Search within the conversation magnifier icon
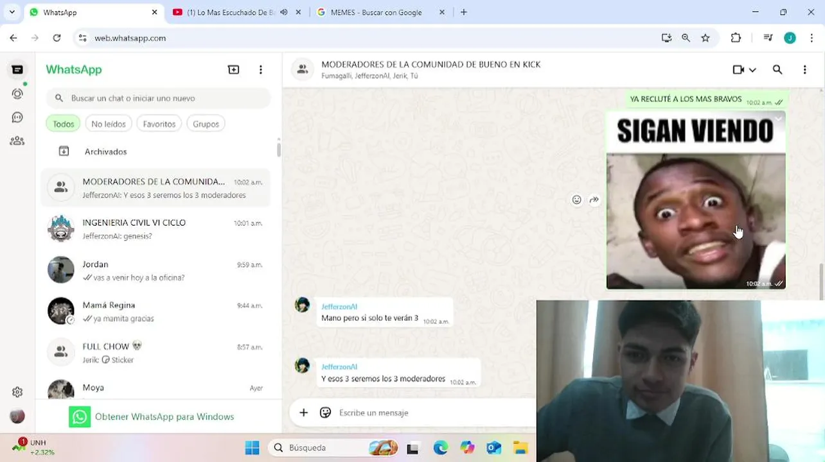 point(777,69)
